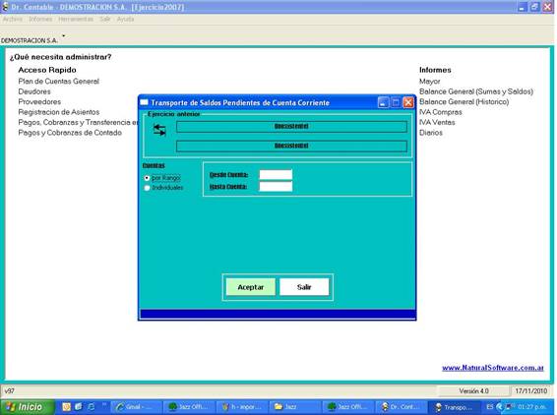Open the Inicio start button
The image size is (557, 415).
tap(27, 407)
